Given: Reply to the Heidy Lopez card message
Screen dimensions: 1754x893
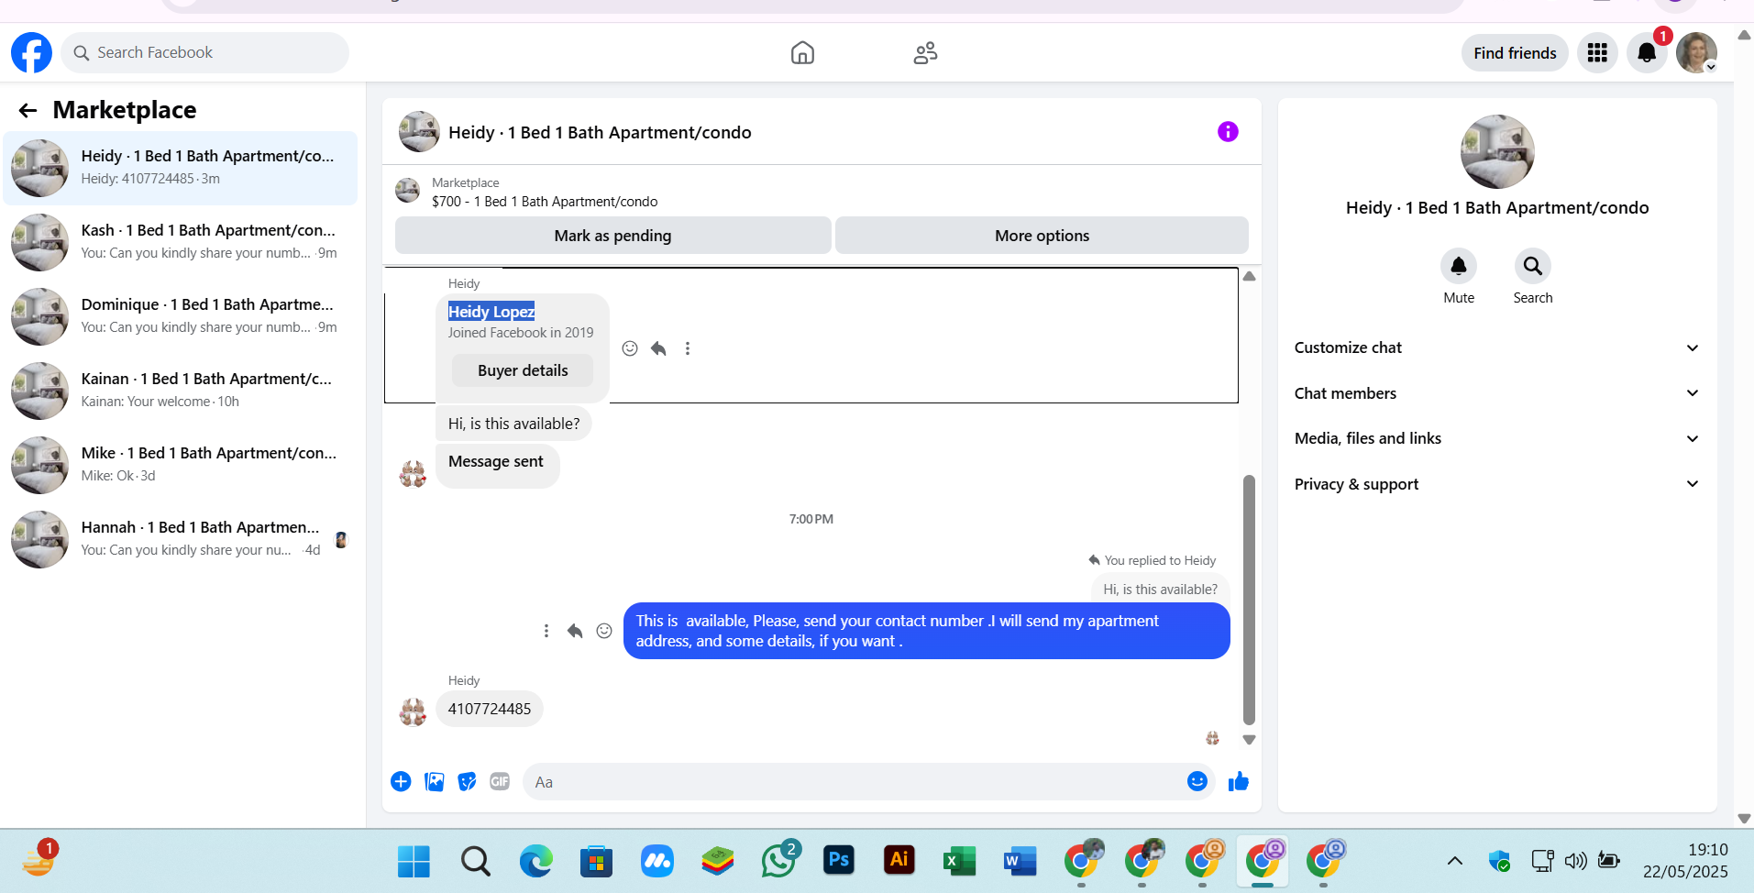Looking at the screenshot, I should click(x=658, y=348).
